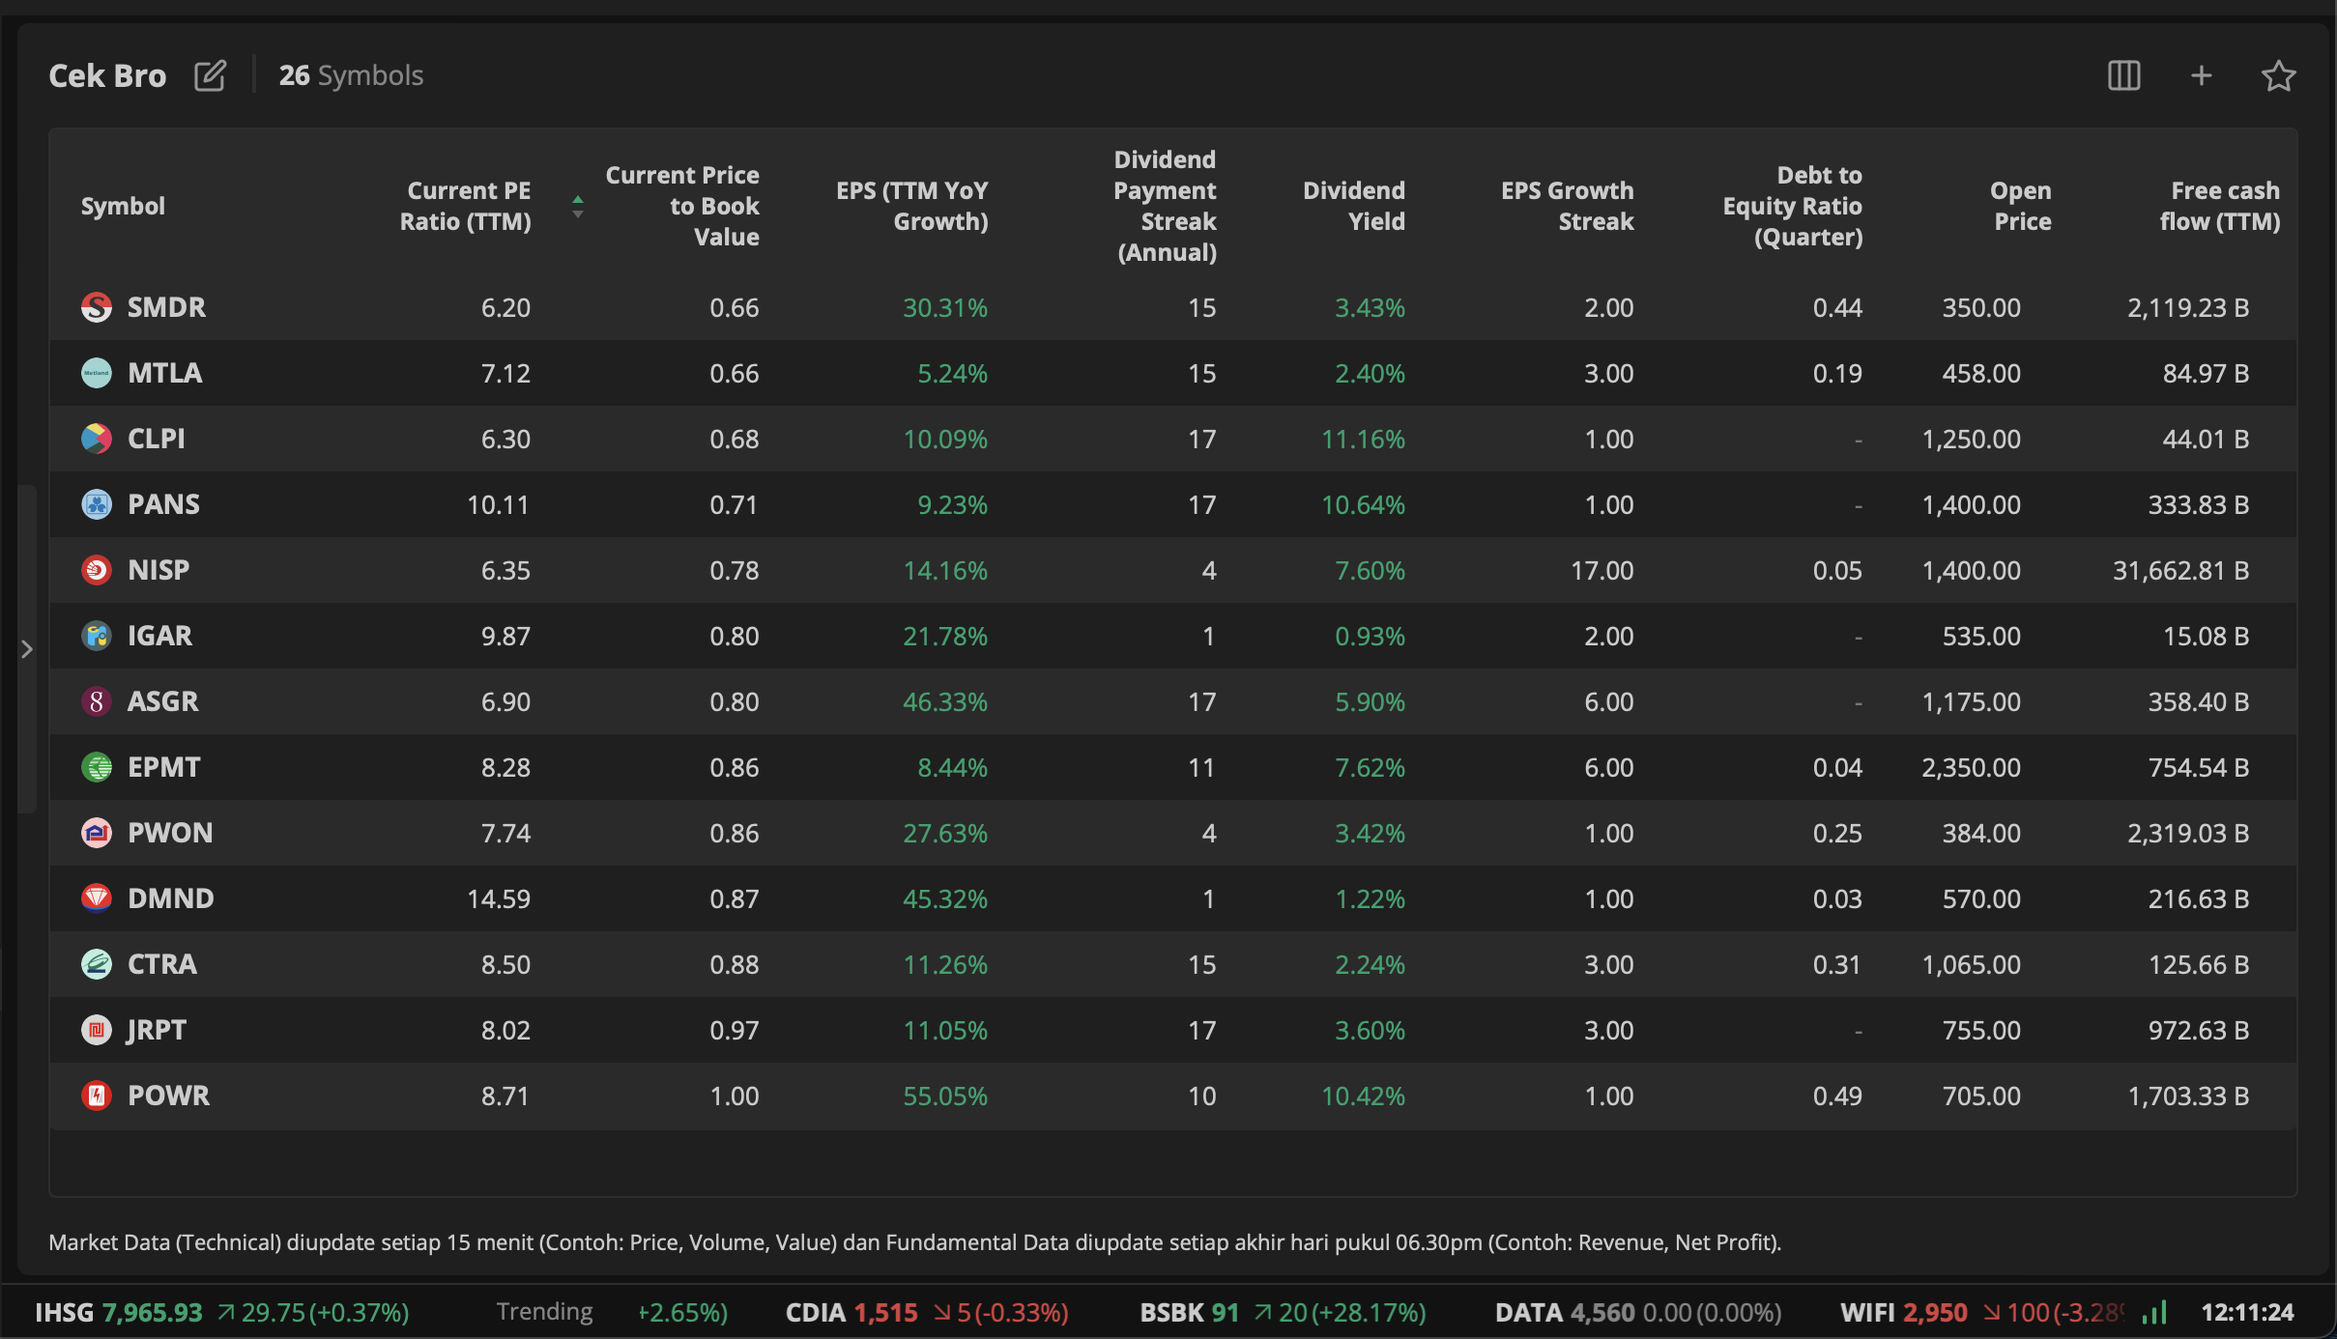The width and height of the screenshot is (2337, 1339).
Task: Open the ASGR symbol
Action: [162, 701]
